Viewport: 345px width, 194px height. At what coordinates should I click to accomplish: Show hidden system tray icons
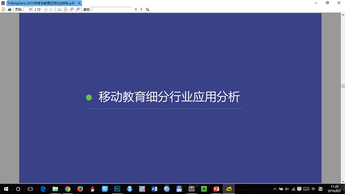click(x=275, y=189)
